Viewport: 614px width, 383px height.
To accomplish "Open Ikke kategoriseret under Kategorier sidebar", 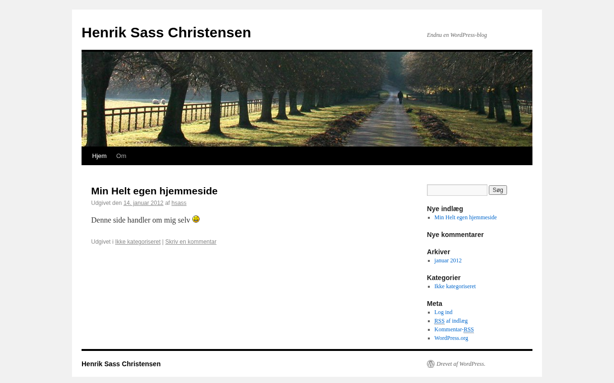I will click(455, 286).
